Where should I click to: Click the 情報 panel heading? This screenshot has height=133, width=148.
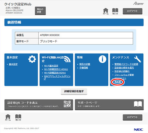tap(80, 57)
